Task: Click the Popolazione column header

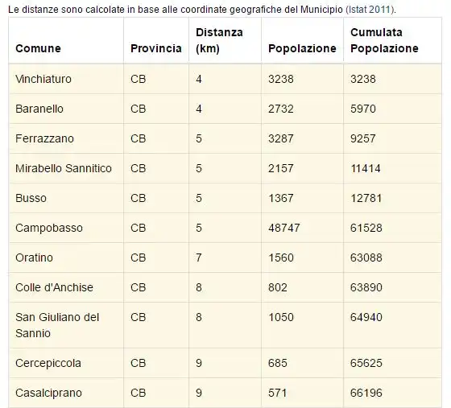Action: click(x=302, y=48)
